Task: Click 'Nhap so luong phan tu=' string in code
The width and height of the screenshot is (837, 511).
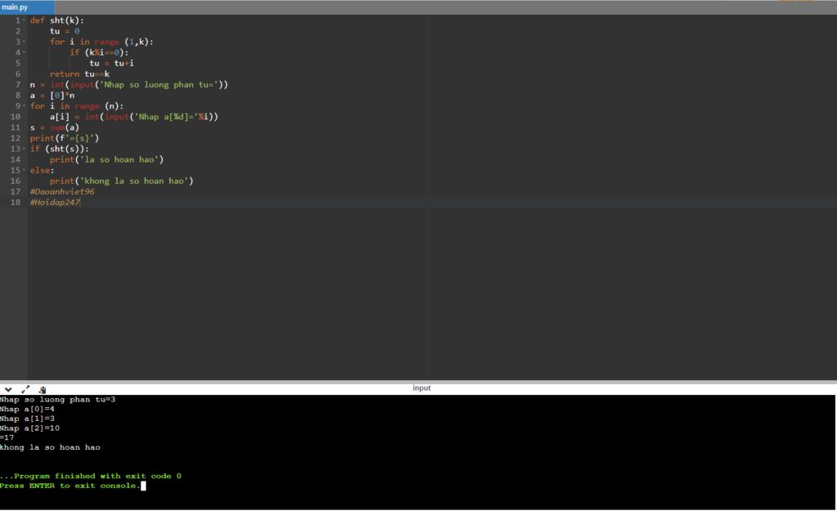Action: [x=159, y=84]
